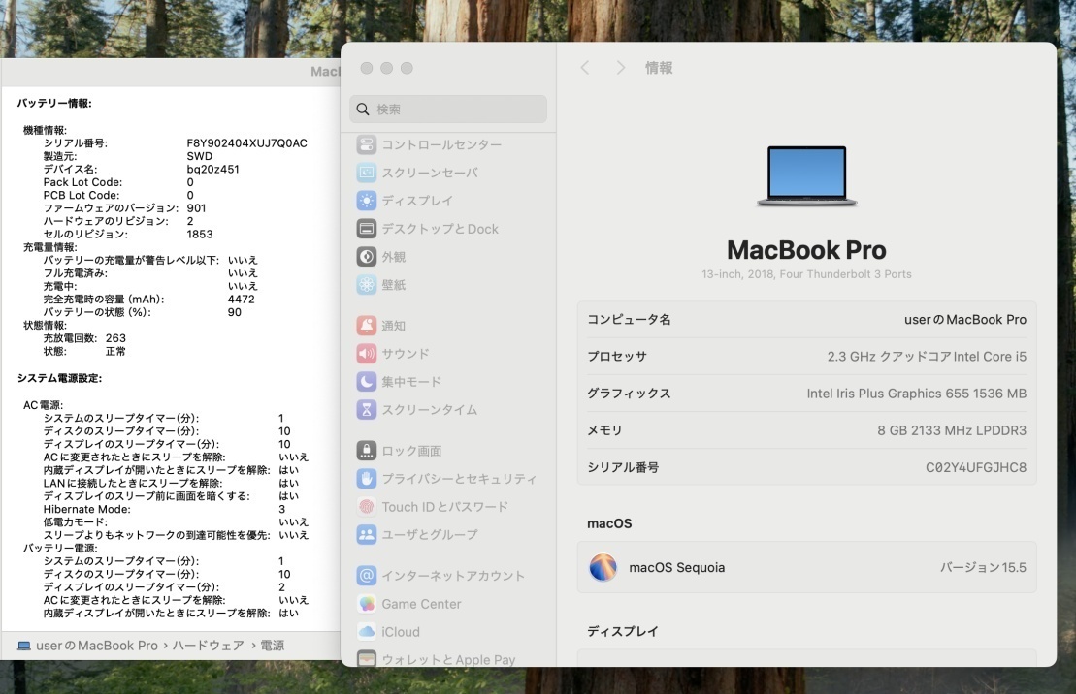The height and width of the screenshot is (694, 1076).
Task: Open Desktop & Dock (デスクトップとDock) icon
Action: (367, 229)
